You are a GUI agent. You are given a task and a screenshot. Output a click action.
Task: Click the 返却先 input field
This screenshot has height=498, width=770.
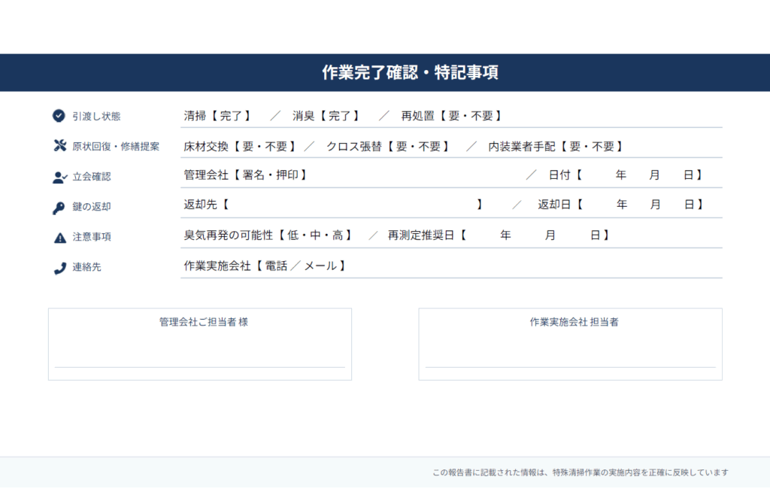point(353,204)
